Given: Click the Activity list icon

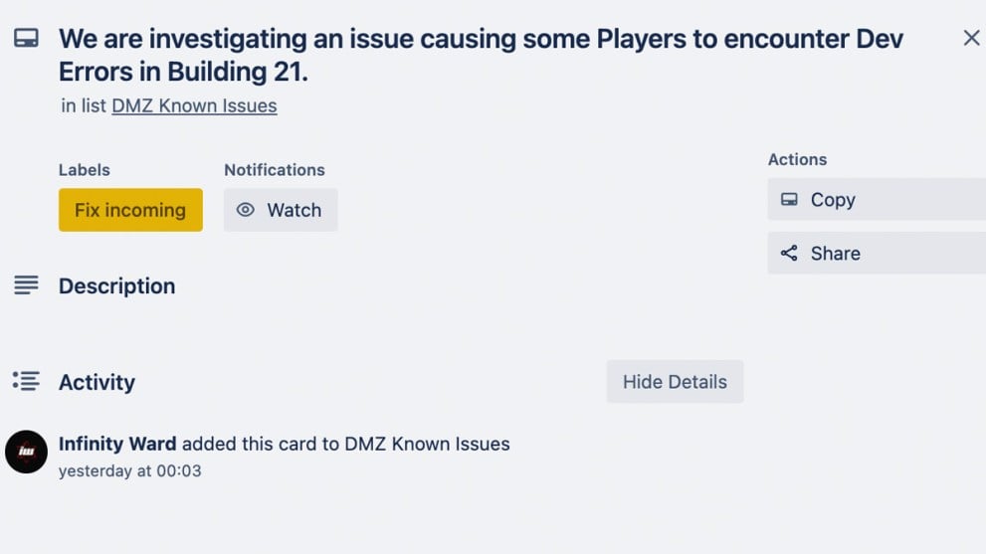Looking at the screenshot, I should point(26,381).
